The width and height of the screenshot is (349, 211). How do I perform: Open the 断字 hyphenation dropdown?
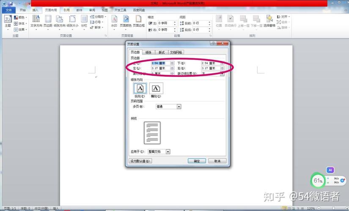coord(97,27)
